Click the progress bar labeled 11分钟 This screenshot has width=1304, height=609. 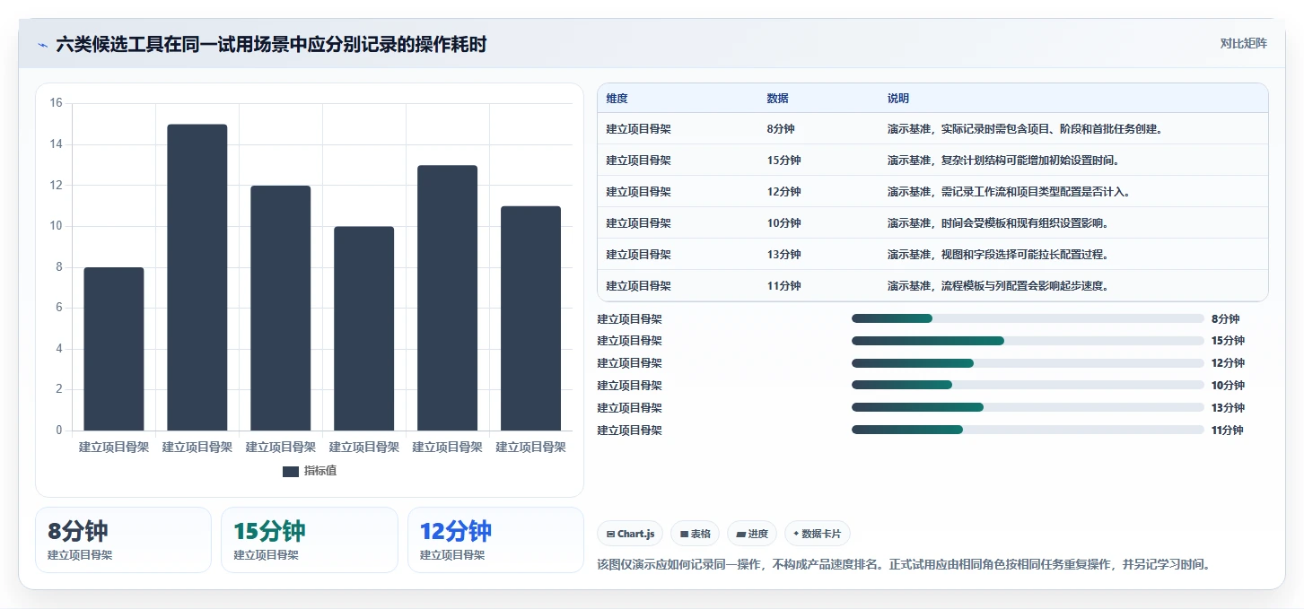(1028, 430)
